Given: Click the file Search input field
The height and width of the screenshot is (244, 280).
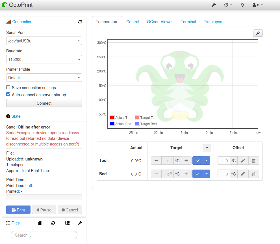Looking at the screenshot, I should click(x=44, y=235).
